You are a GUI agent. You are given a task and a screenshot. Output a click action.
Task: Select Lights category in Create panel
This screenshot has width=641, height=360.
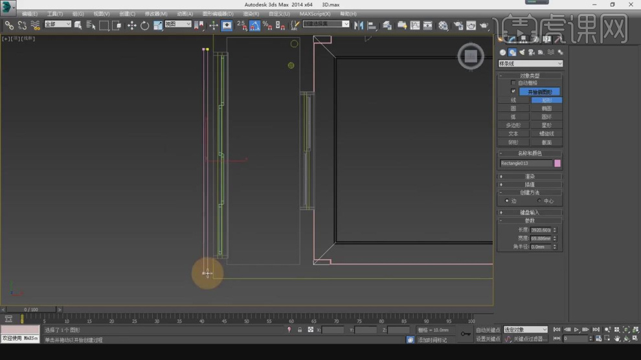(522, 52)
